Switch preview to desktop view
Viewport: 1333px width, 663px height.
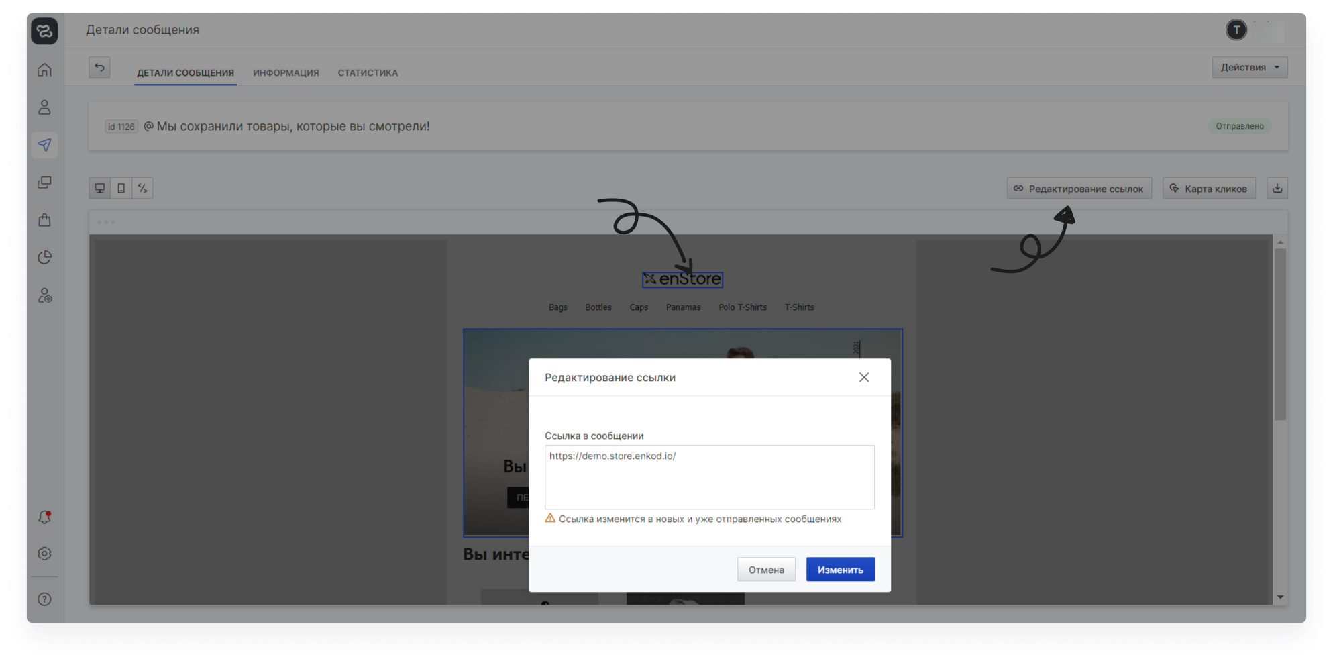coord(100,189)
